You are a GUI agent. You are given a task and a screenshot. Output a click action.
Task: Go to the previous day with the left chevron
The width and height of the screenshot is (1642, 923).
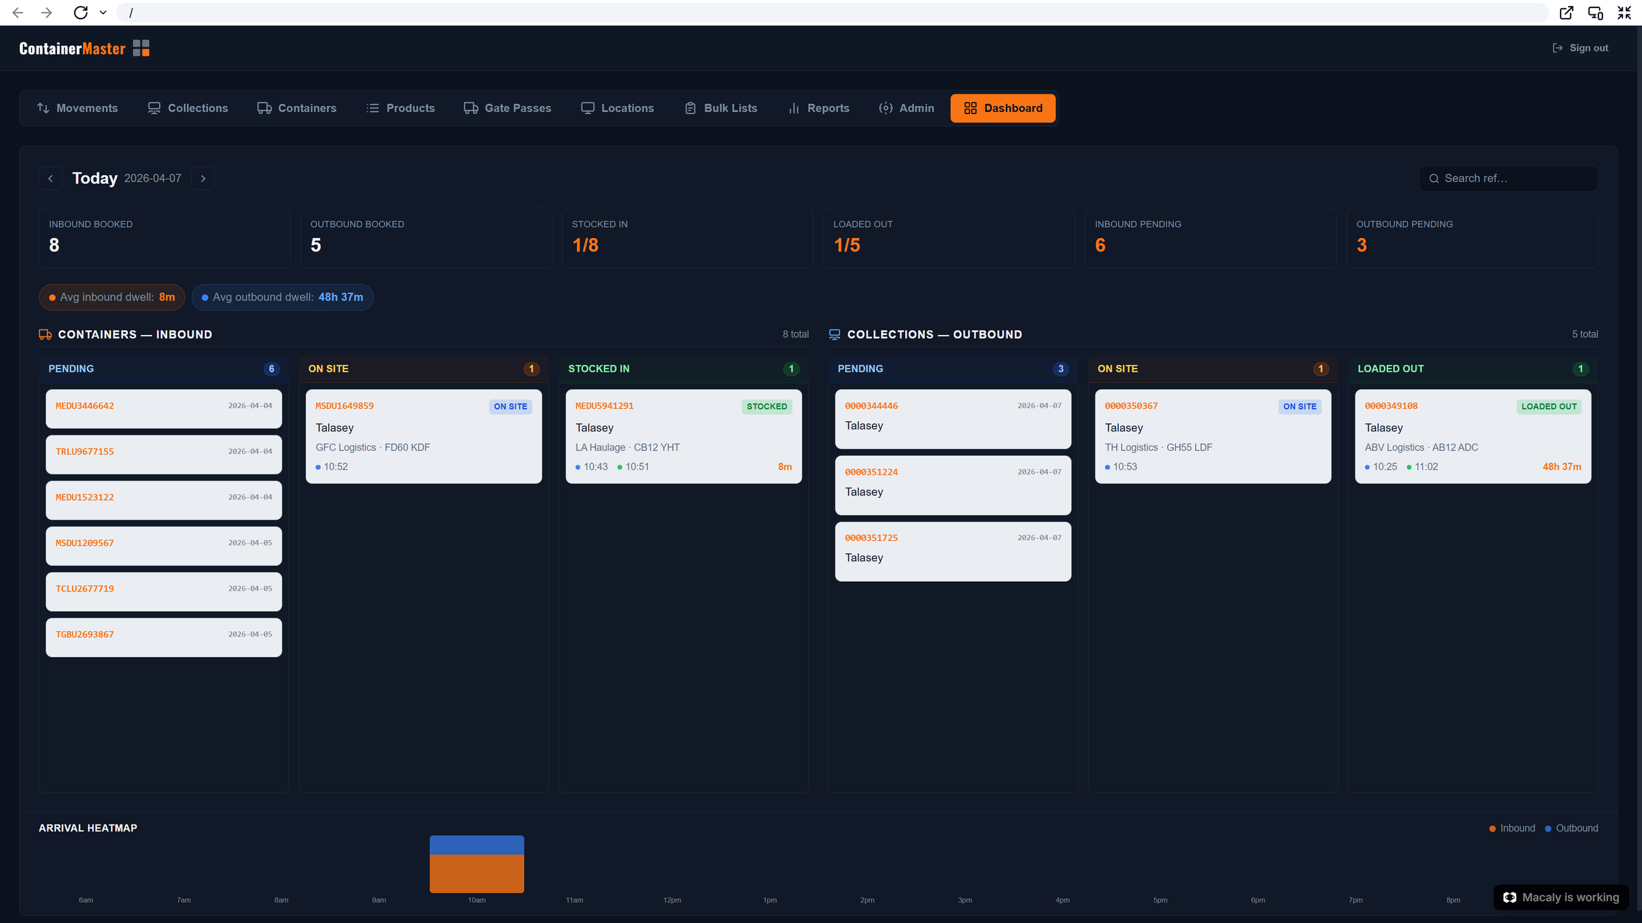point(51,178)
